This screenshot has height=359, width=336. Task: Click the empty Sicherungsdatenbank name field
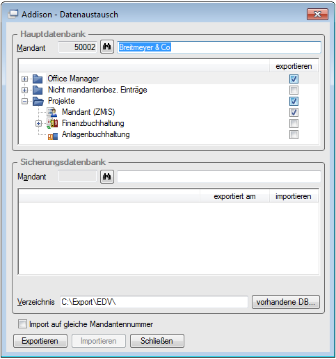[x=219, y=177]
